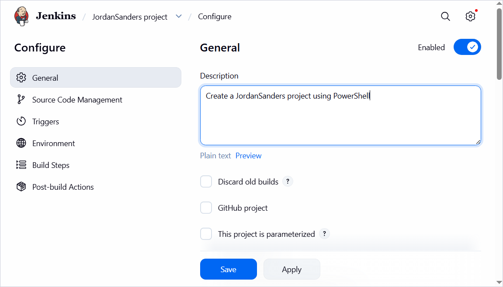The image size is (503, 287).
Task: Click the Enabled label text
Action: tap(431, 48)
